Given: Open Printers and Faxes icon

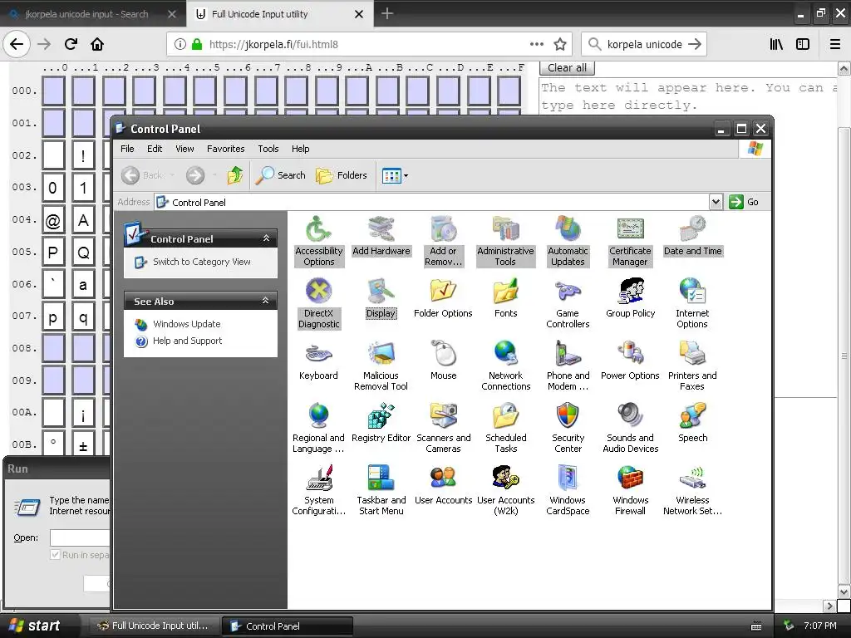Looking at the screenshot, I should click(x=692, y=366).
